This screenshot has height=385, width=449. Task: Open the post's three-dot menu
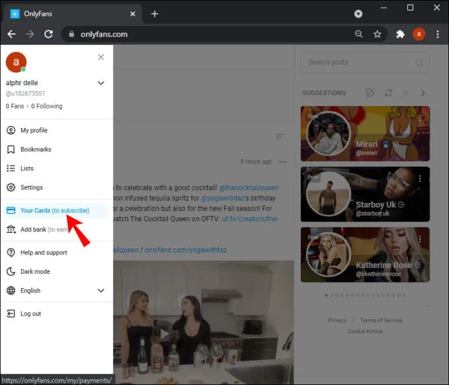pyautogui.click(x=282, y=162)
